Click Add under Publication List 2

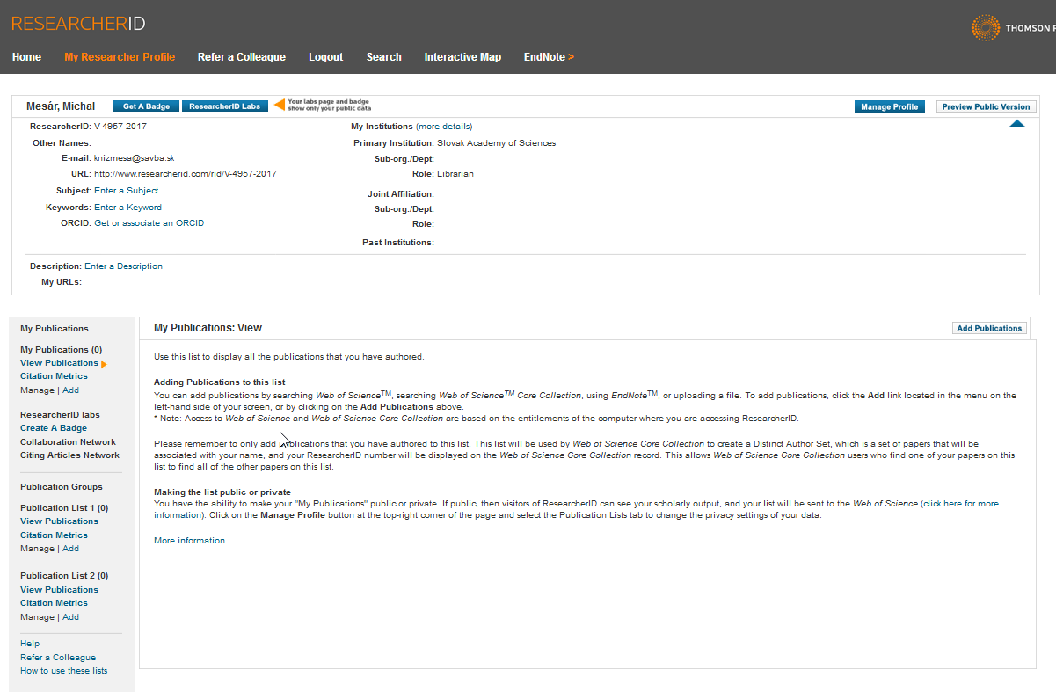[x=71, y=617]
